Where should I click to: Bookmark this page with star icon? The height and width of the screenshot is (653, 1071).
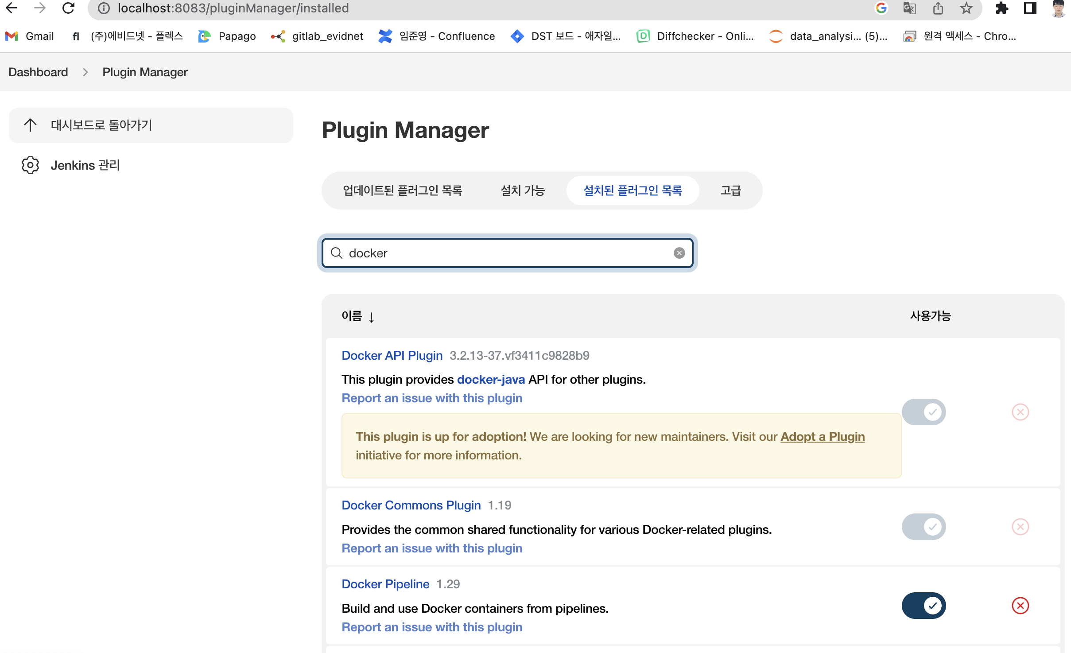point(966,8)
